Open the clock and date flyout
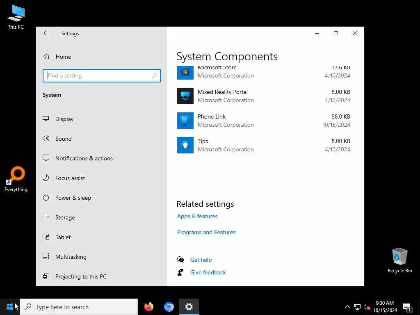 click(385, 307)
